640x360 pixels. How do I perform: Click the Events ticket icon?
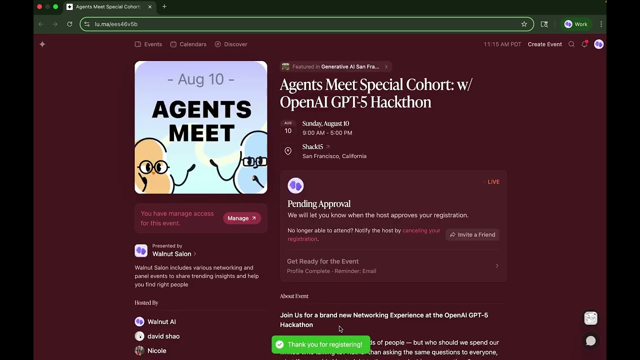tap(138, 44)
